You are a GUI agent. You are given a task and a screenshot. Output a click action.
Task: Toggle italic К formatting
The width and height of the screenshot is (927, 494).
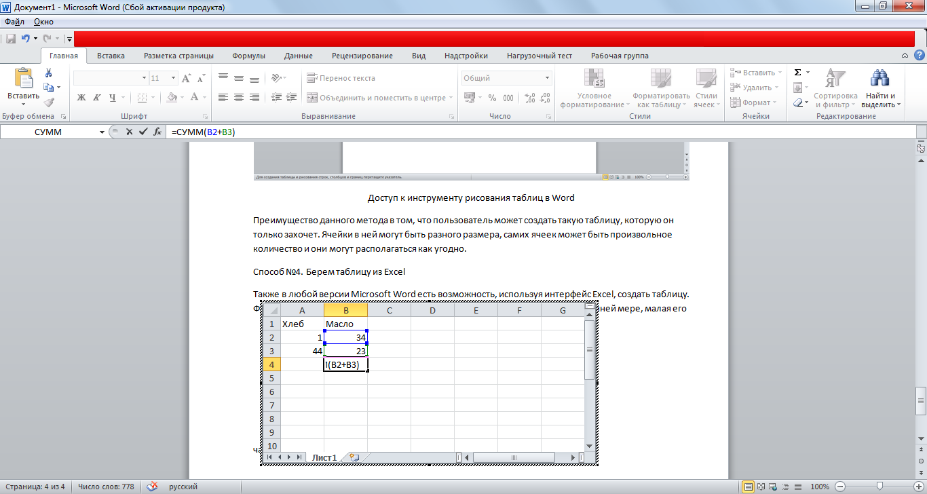[97, 98]
